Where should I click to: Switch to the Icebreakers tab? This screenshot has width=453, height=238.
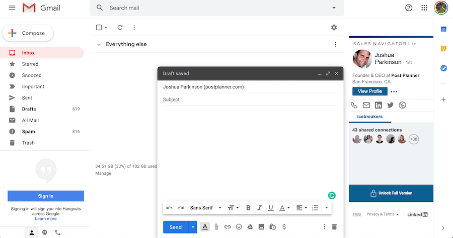coord(370,116)
